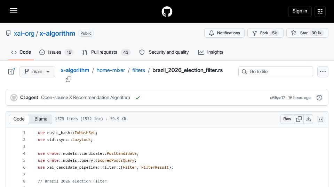This screenshot has width=334, height=187.
Task: Click the Brazil 2026 election filter comment
Action: tap(72, 181)
